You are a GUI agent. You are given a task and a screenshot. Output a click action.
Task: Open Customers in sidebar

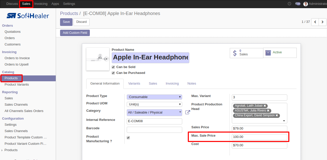pos(12,44)
